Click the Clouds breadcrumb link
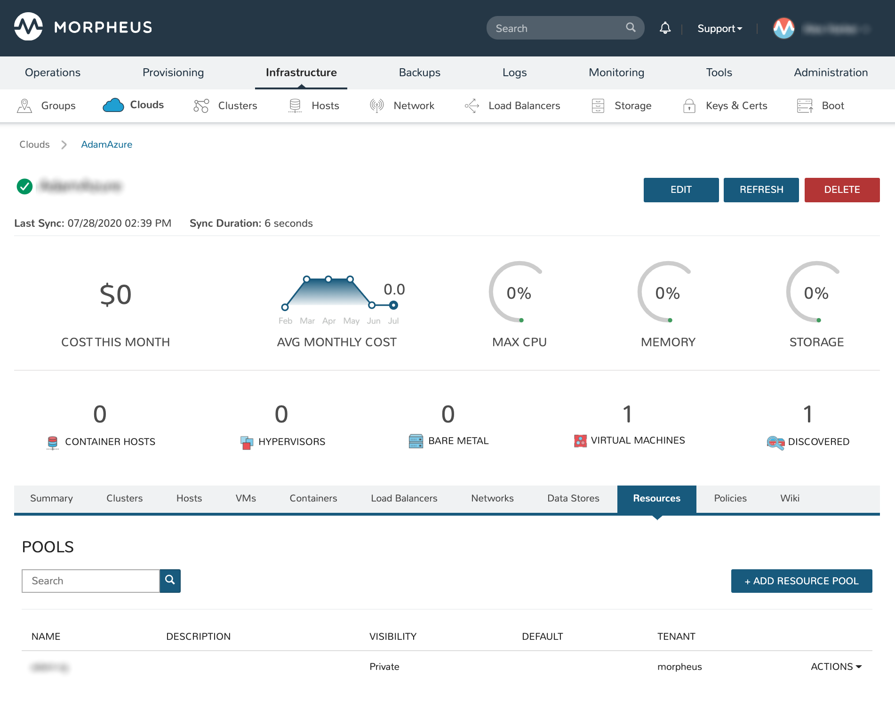This screenshot has height=717, width=895. pyautogui.click(x=34, y=144)
